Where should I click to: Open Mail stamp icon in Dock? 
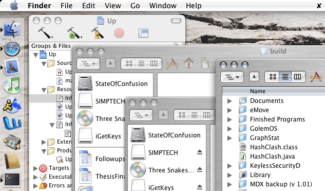(x=12, y=67)
